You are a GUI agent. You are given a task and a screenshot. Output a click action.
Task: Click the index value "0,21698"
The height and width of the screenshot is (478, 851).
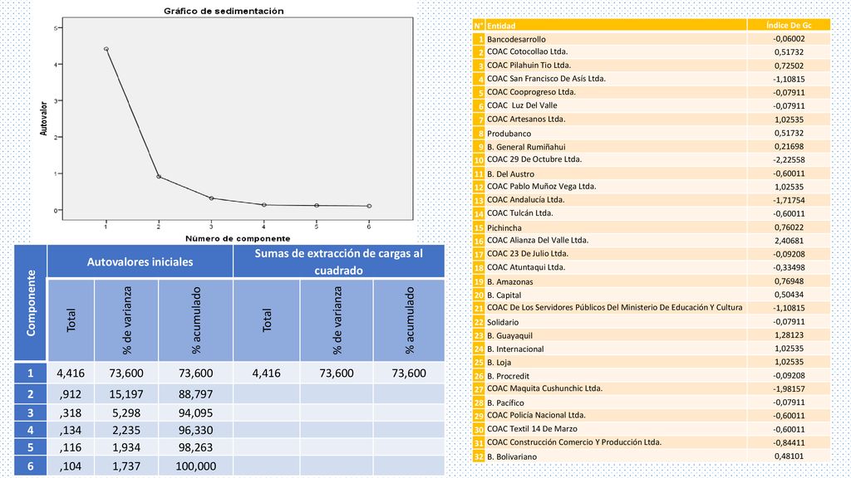[790, 146]
